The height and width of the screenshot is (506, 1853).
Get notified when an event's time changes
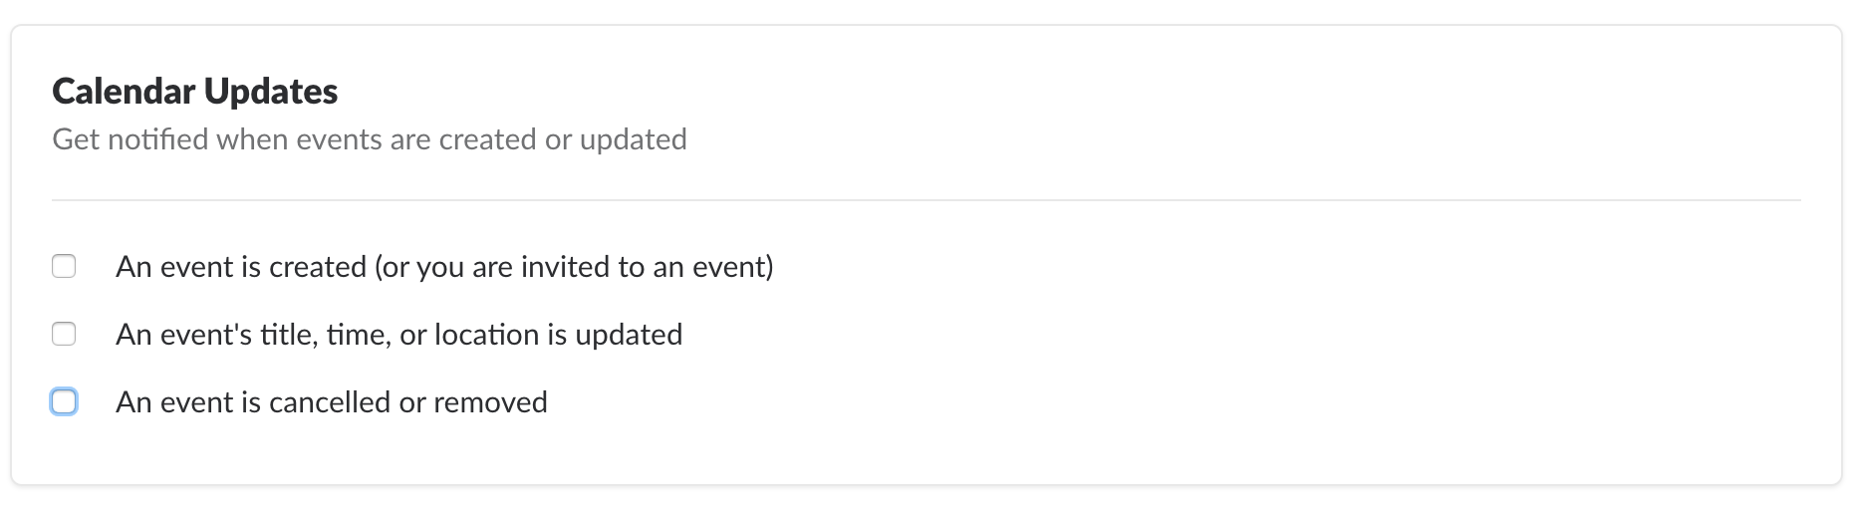pos(64,334)
